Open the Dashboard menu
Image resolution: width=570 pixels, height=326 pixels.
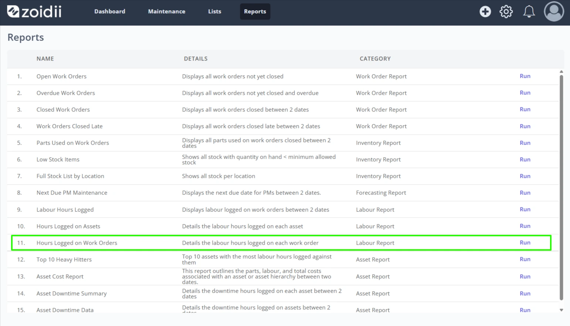coord(110,11)
